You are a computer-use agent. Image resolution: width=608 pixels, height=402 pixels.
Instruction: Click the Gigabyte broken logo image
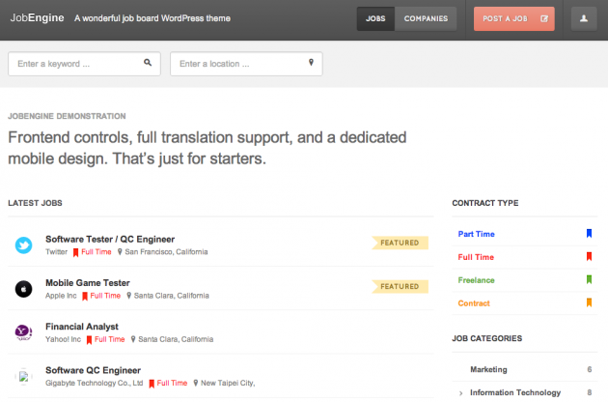[24, 376]
